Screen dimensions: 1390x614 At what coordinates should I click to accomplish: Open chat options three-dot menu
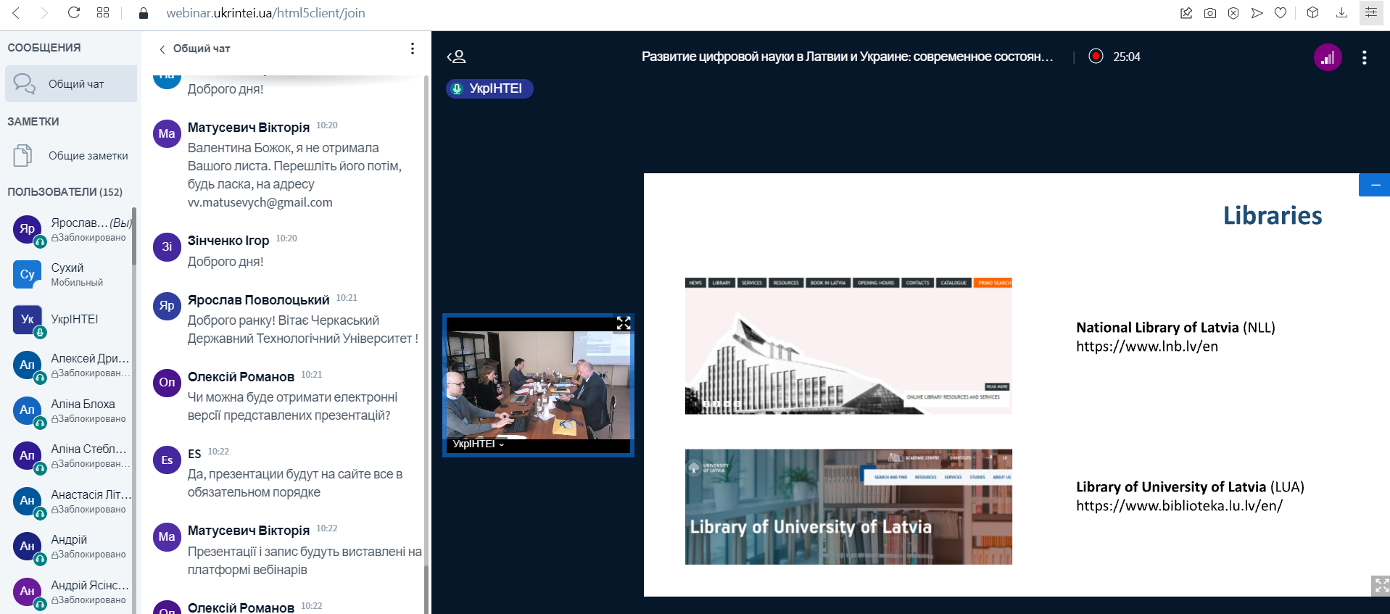(413, 49)
